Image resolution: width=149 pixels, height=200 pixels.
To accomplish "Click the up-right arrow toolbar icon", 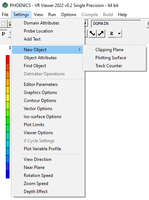I will (x=101, y=34).
